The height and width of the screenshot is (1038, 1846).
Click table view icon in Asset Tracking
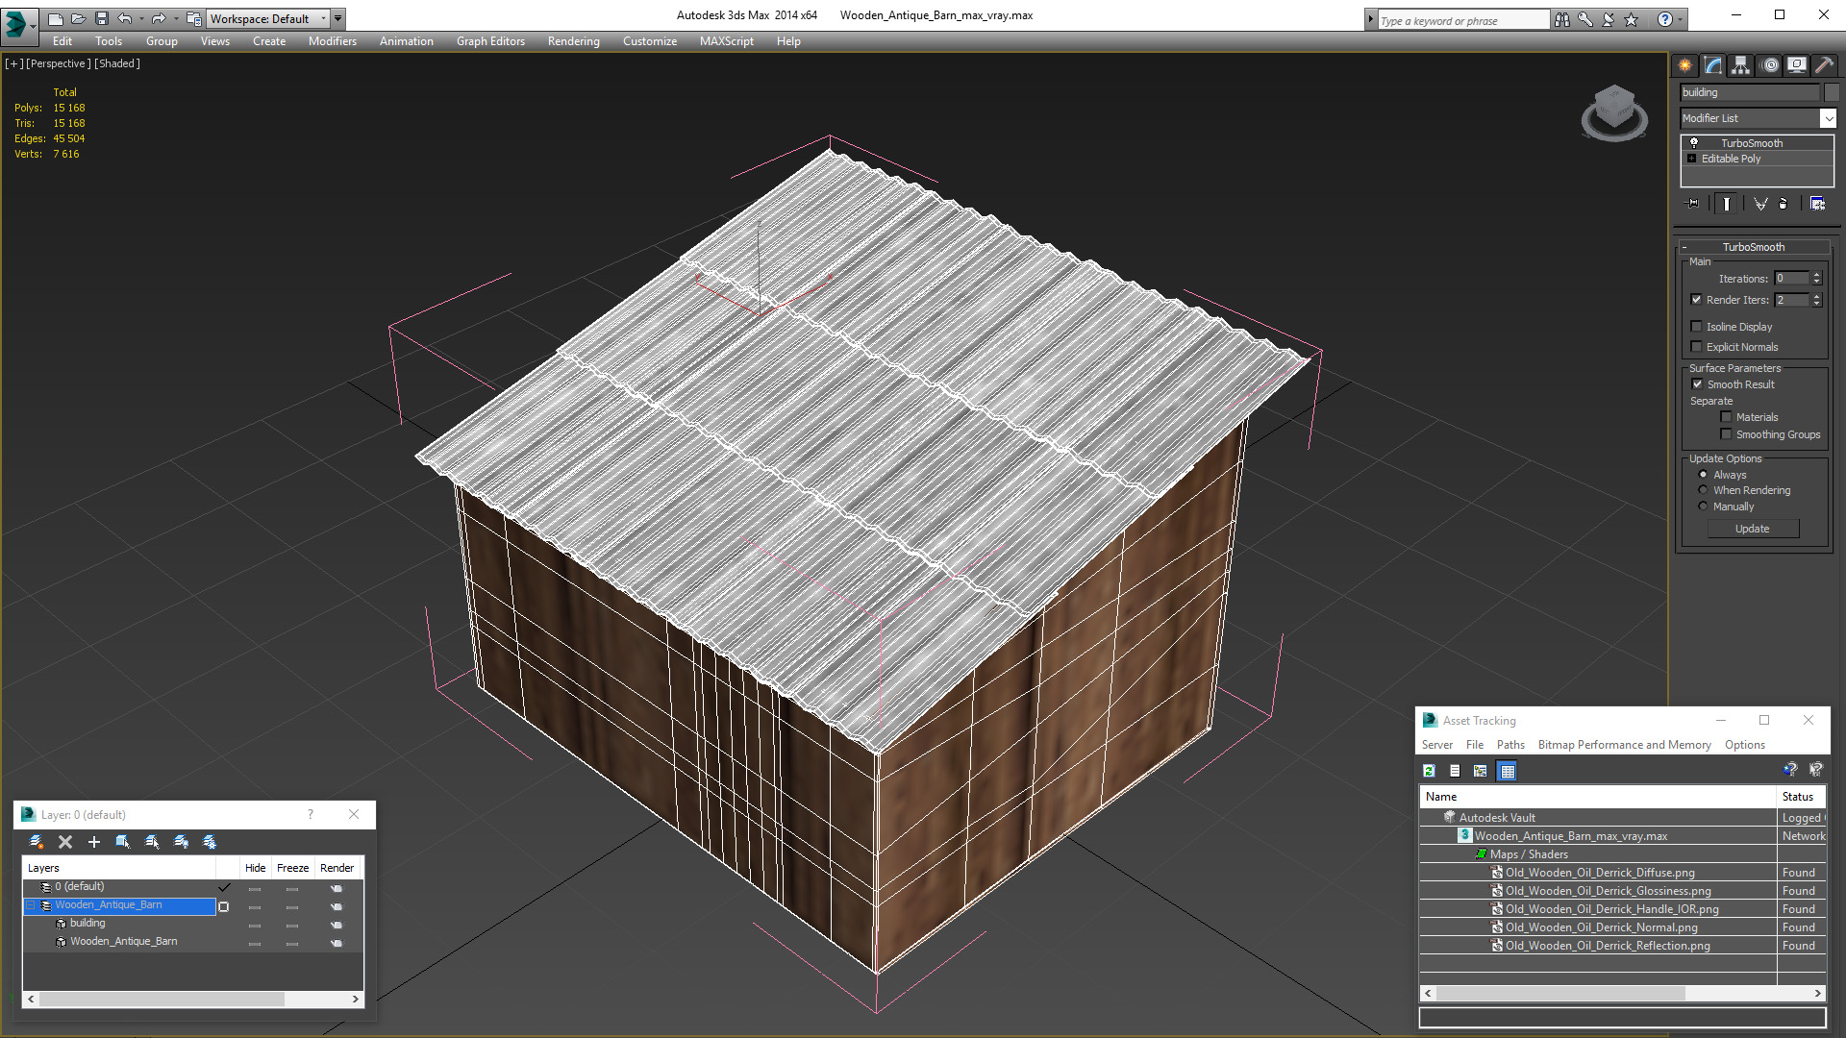pos(1507,771)
